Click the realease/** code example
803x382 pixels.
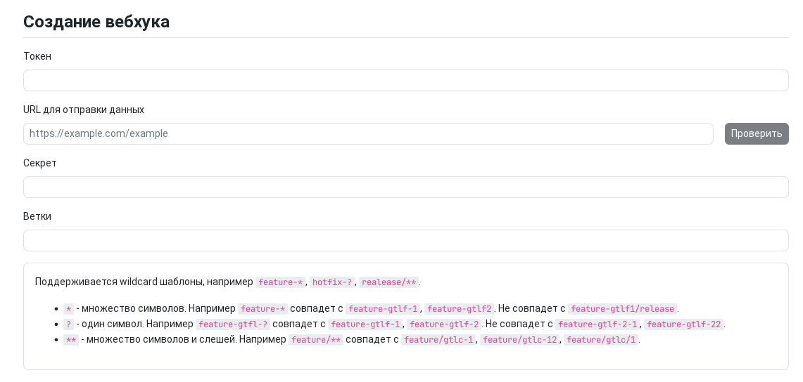tap(388, 282)
